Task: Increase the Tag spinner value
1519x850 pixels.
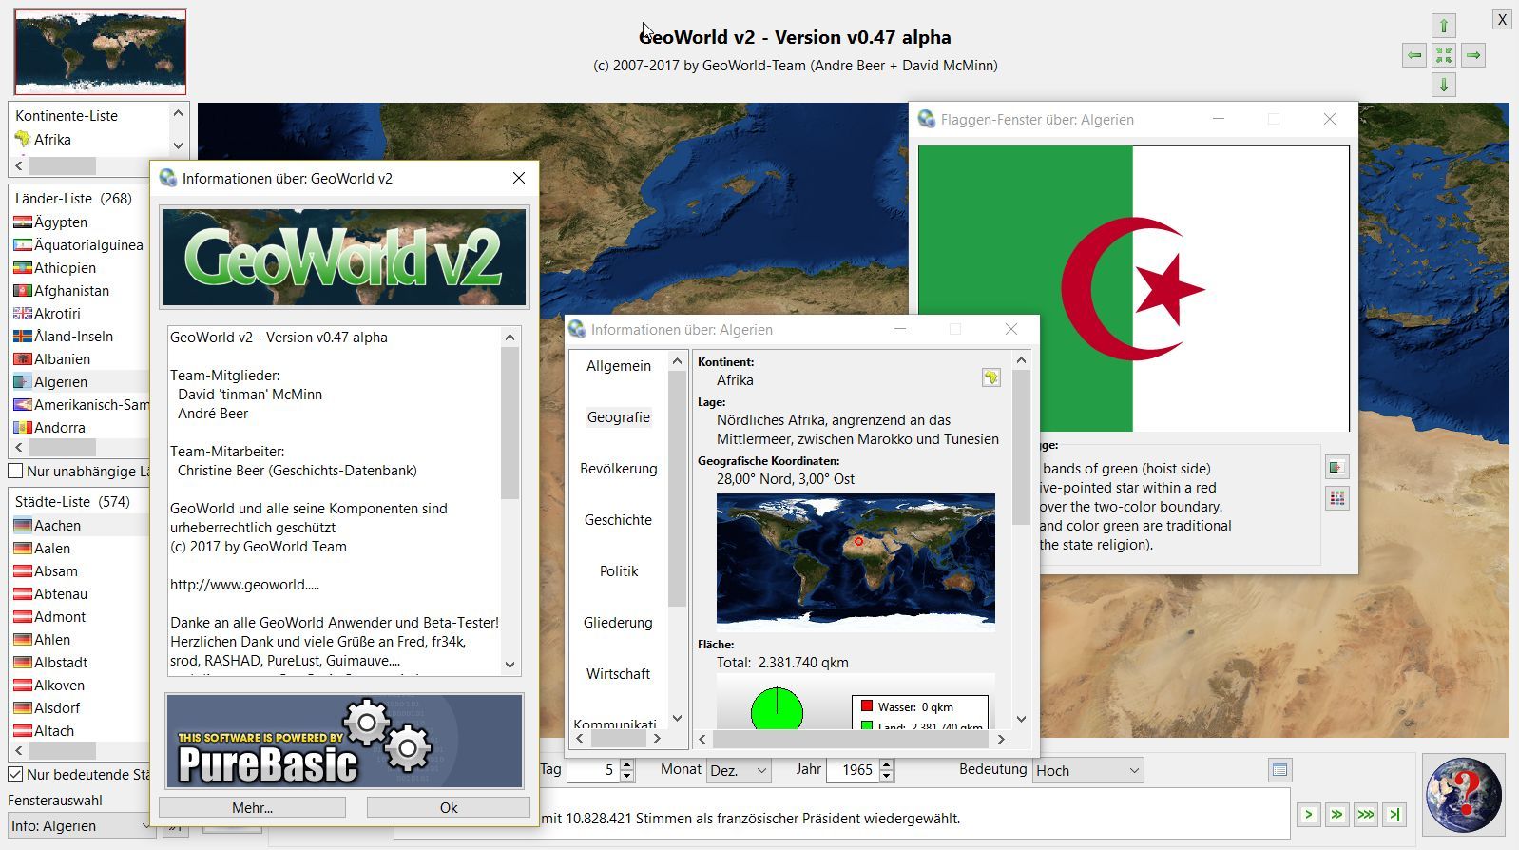Action: [x=626, y=764]
